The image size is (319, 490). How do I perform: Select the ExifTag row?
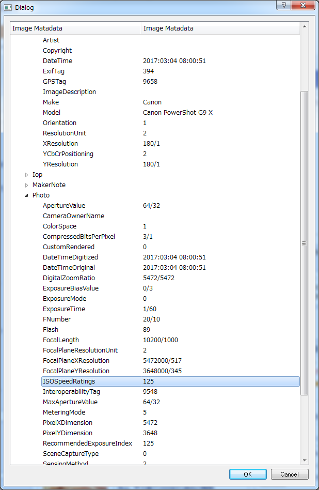(170, 71)
